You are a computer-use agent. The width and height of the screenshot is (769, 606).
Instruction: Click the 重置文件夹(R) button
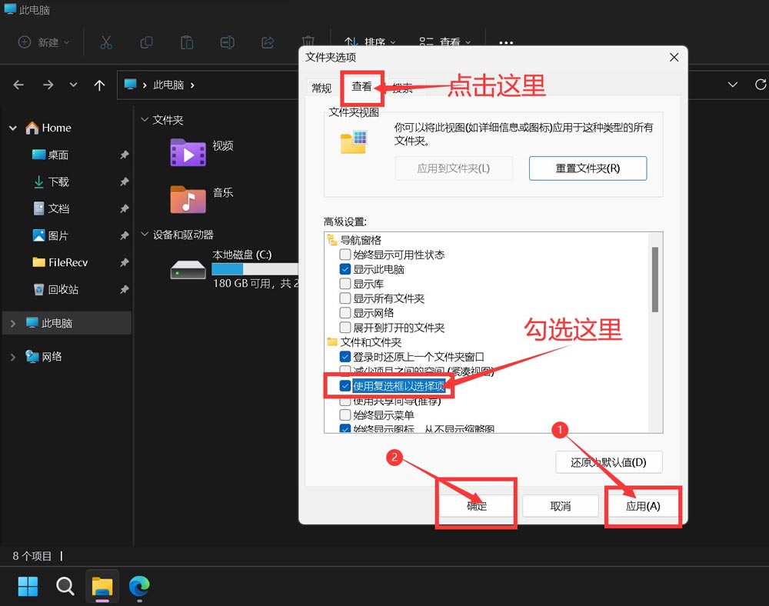[588, 168]
